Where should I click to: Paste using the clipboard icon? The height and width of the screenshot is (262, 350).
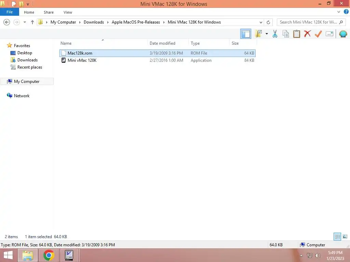(x=296, y=34)
